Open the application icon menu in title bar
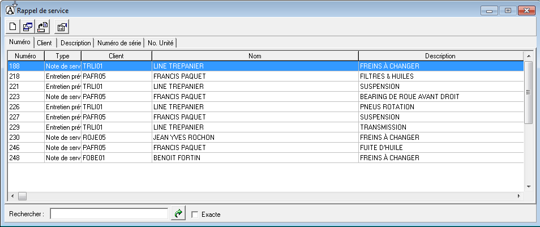The width and height of the screenshot is (540, 227). [11, 11]
